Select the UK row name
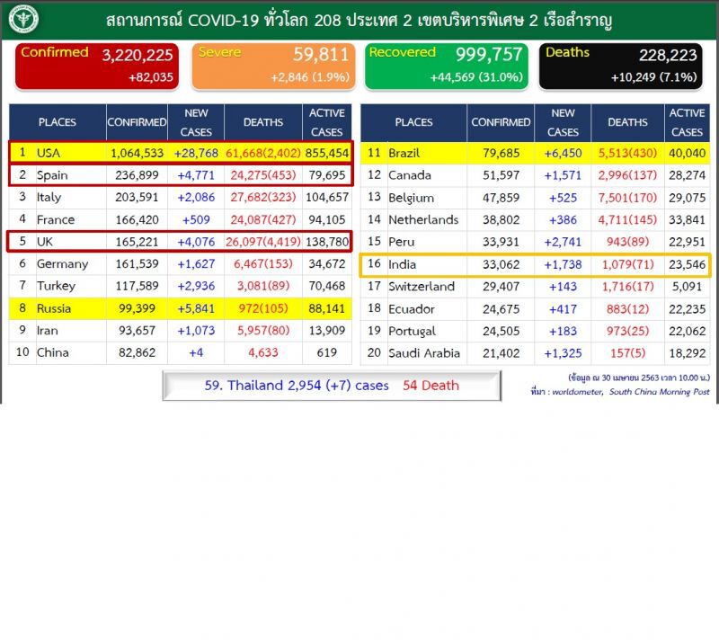This screenshot has width=719, height=640. [x=45, y=242]
